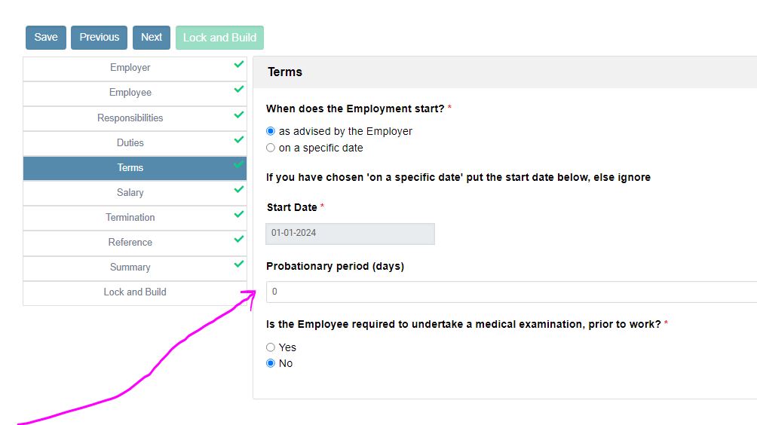Click the green checkmark beside Employee
757x425 pixels.
(239, 90)
